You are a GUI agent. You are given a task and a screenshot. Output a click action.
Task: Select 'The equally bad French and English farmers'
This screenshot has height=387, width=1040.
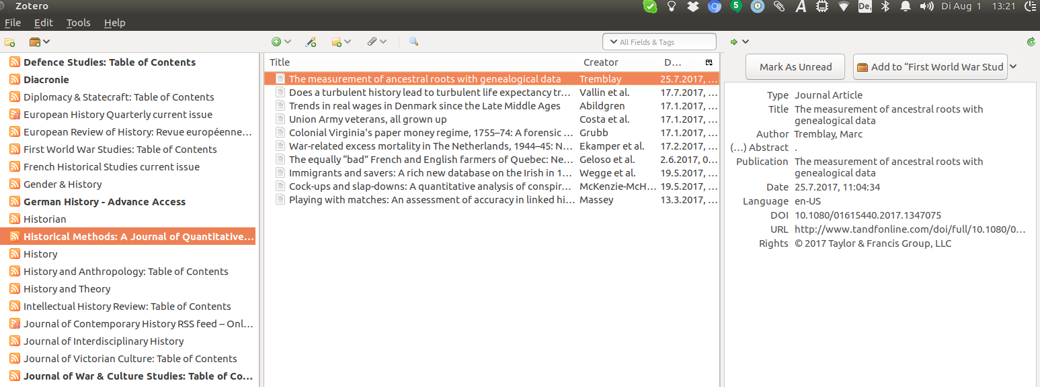tap(491, 160)
